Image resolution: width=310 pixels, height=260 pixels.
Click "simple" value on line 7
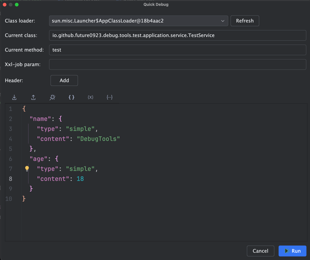(80, 169)
